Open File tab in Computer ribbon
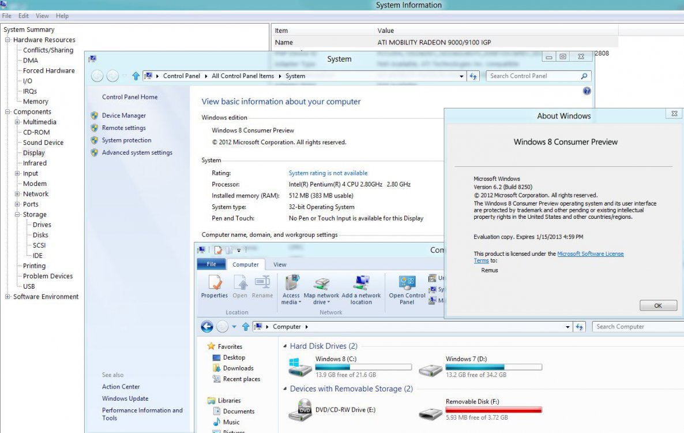Screen dimensions: 684x433 click(211, 264)
